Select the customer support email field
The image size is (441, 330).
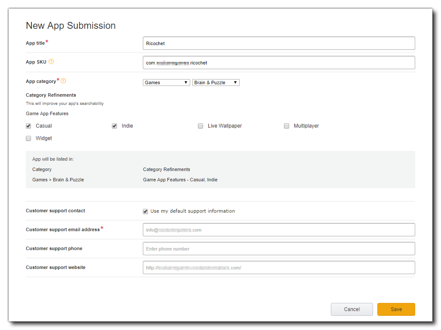[279, 230]
